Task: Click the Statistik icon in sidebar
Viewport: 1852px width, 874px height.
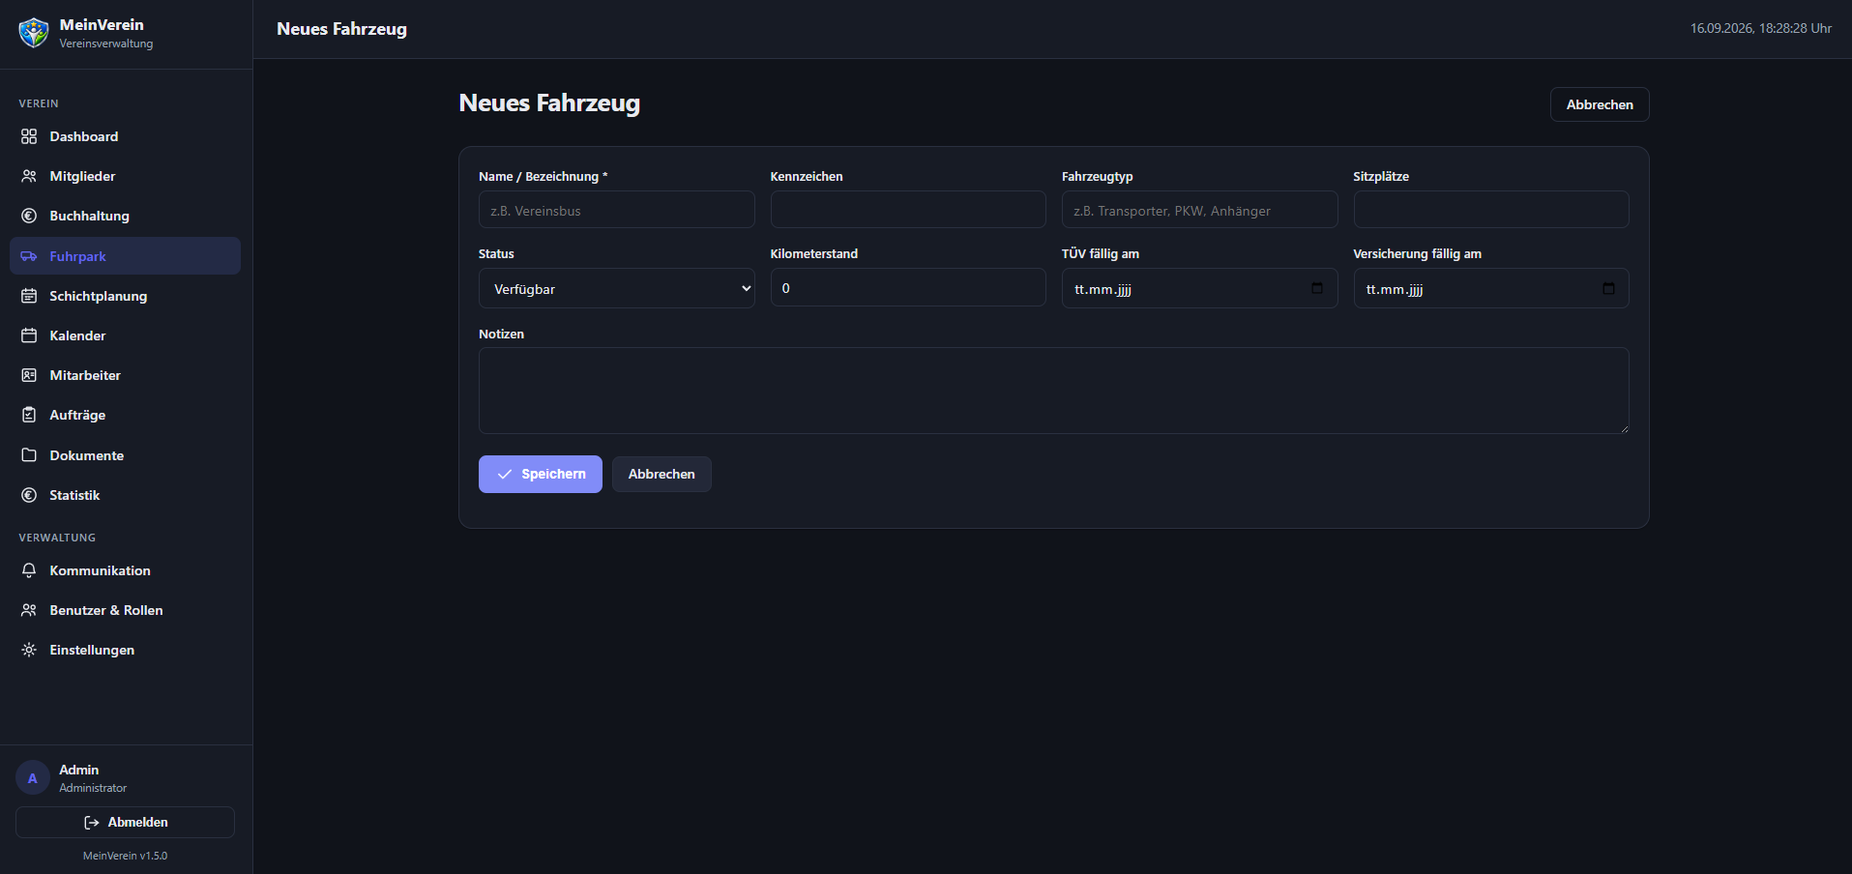Action: coord(29,495)
